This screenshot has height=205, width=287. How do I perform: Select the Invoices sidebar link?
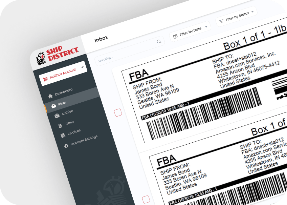pyautogui.click(x=74, y=132)
